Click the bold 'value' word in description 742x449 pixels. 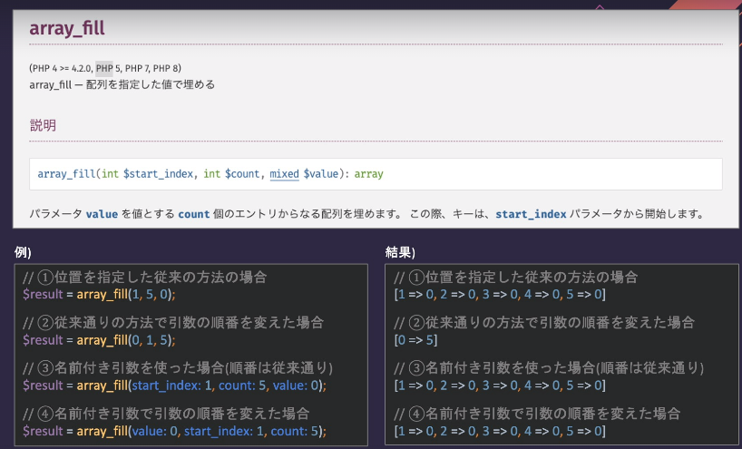[x=102, y=214]
